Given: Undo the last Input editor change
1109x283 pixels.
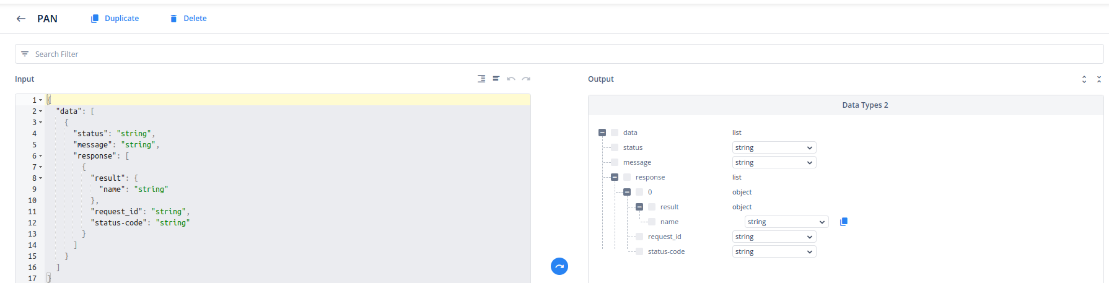Looking at the screenshot, I should (511, 79).
